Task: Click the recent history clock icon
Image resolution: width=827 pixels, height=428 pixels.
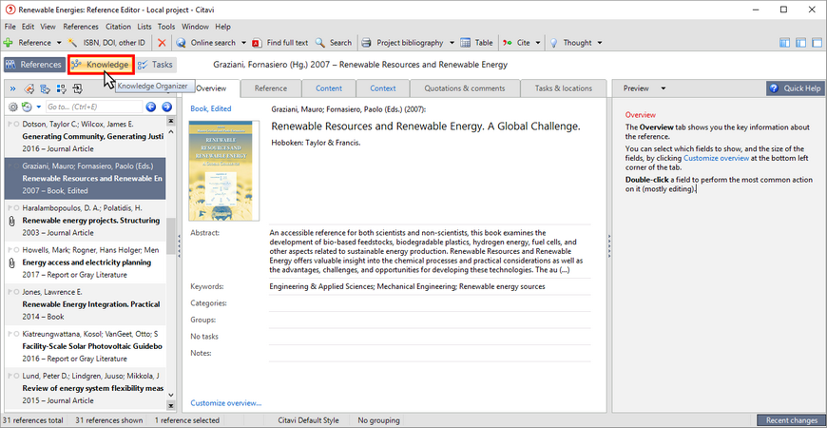Action: 27,107
